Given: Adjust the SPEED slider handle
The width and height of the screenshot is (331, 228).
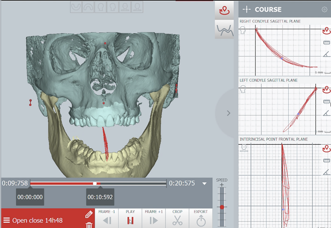Looking at the screenshot, I should click(222, 207).
